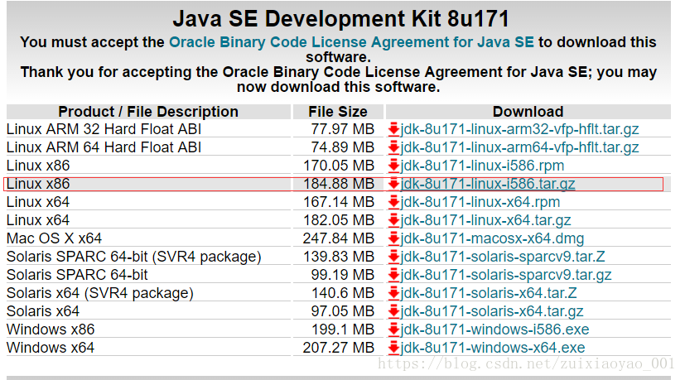The width and height of the screenshot is (685, 380).
Task: Click the 140.6 MB file size
Action: [x=343, y=293]
